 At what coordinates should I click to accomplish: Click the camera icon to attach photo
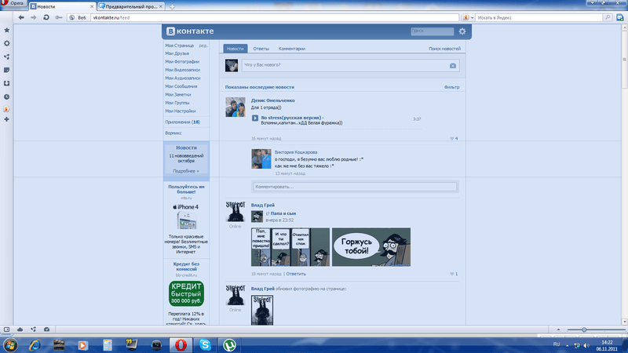(x=452, y=66)
